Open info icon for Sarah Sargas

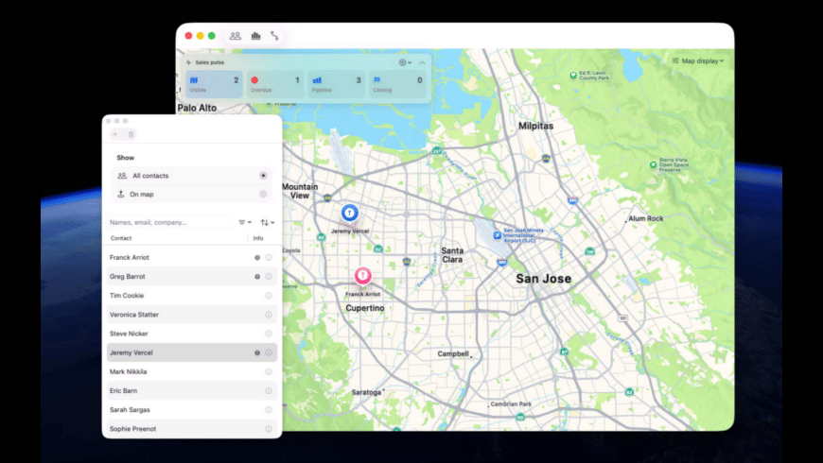269,409
